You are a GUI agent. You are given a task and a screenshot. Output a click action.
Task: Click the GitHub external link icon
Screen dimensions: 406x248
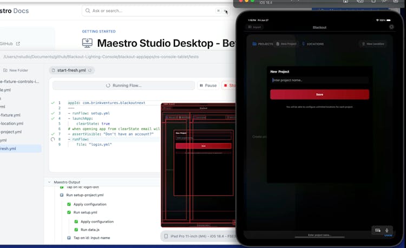click(x=18, y=44)
